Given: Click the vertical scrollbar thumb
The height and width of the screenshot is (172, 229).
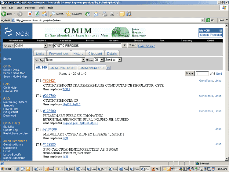Looking at the screenshot, I should coord(227,49).
